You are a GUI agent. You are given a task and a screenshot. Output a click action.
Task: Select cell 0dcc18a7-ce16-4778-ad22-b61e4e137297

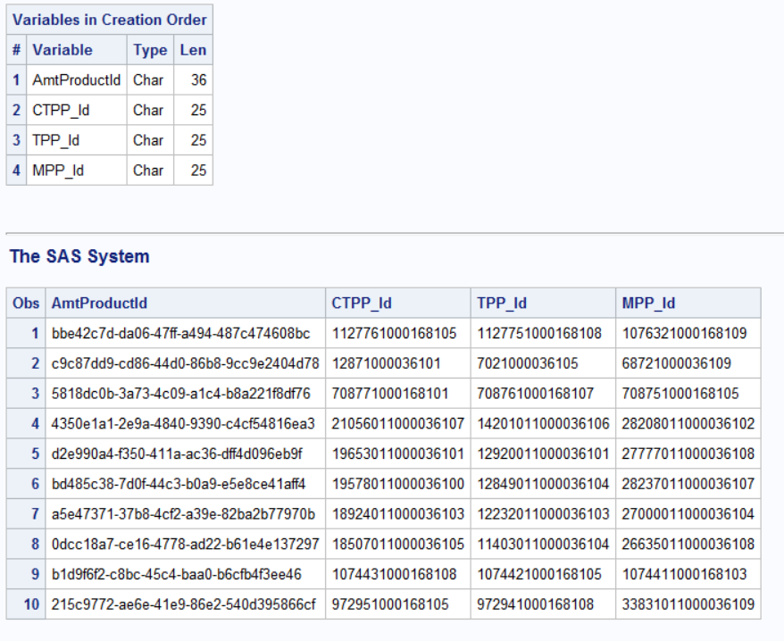click(x=185, y=544)
